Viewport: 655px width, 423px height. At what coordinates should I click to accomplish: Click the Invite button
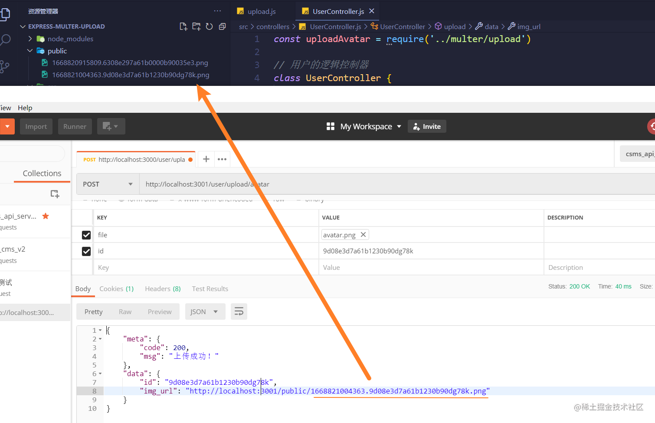coord(427,127)
